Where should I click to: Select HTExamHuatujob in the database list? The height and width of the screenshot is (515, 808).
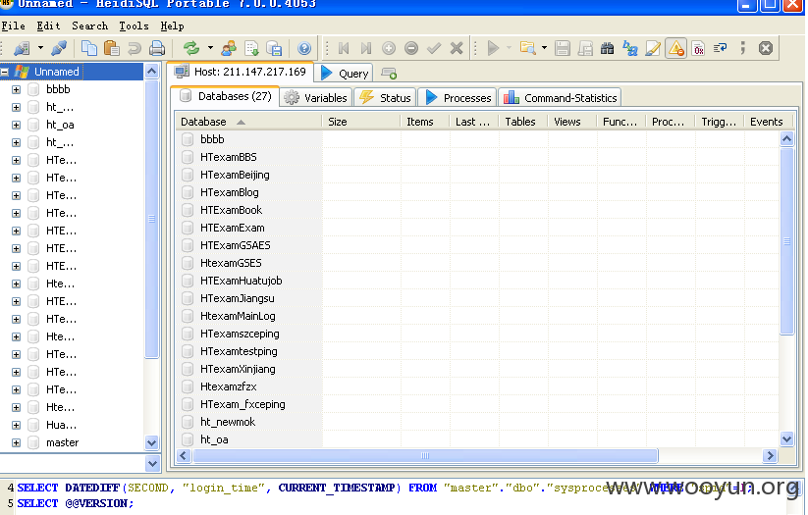coord(241,281)
